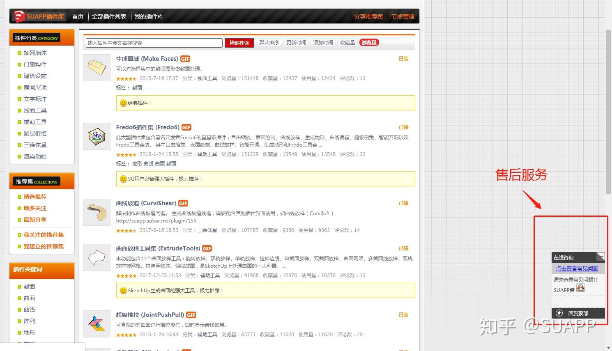Click GIF badge beside Make Faces
The width and height of the screenshot is (612, 351).
pyautogui.click(x=185, y=59)
